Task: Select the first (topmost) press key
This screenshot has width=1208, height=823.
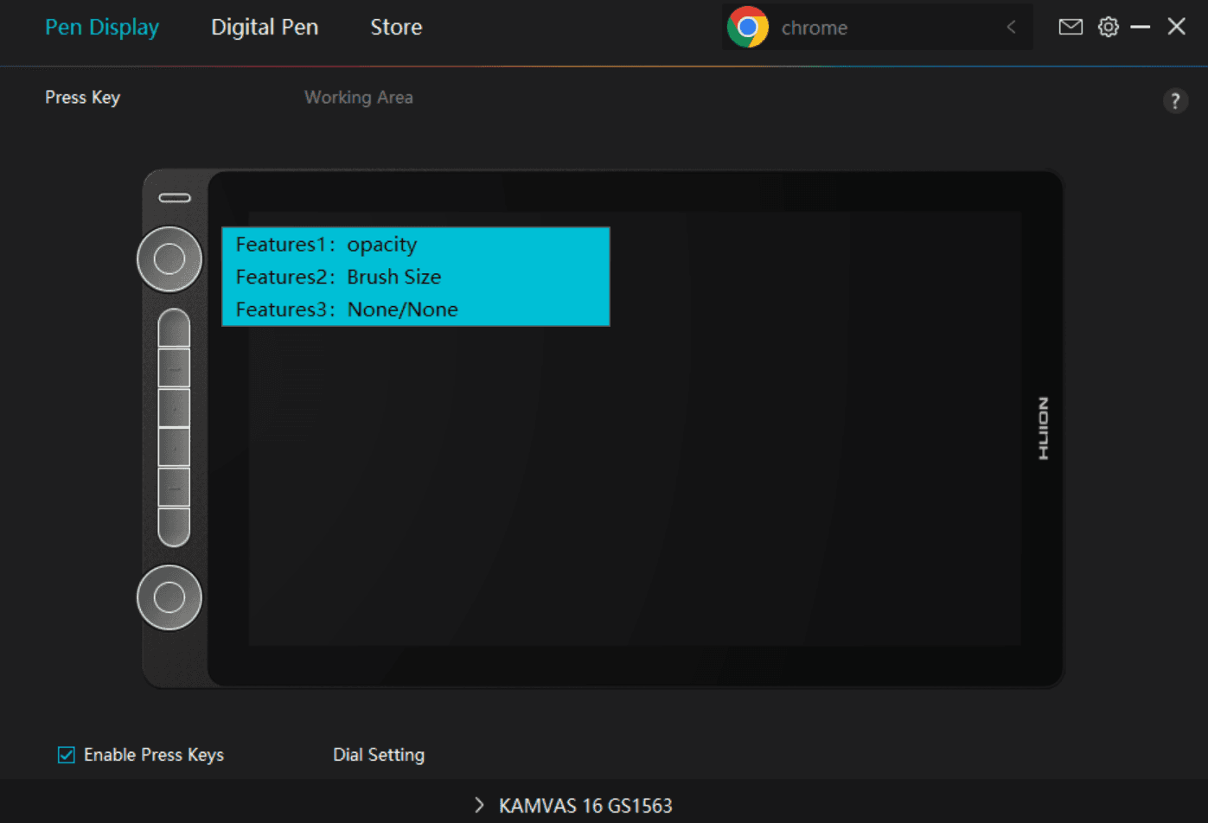Action: [x=174, y=329]
